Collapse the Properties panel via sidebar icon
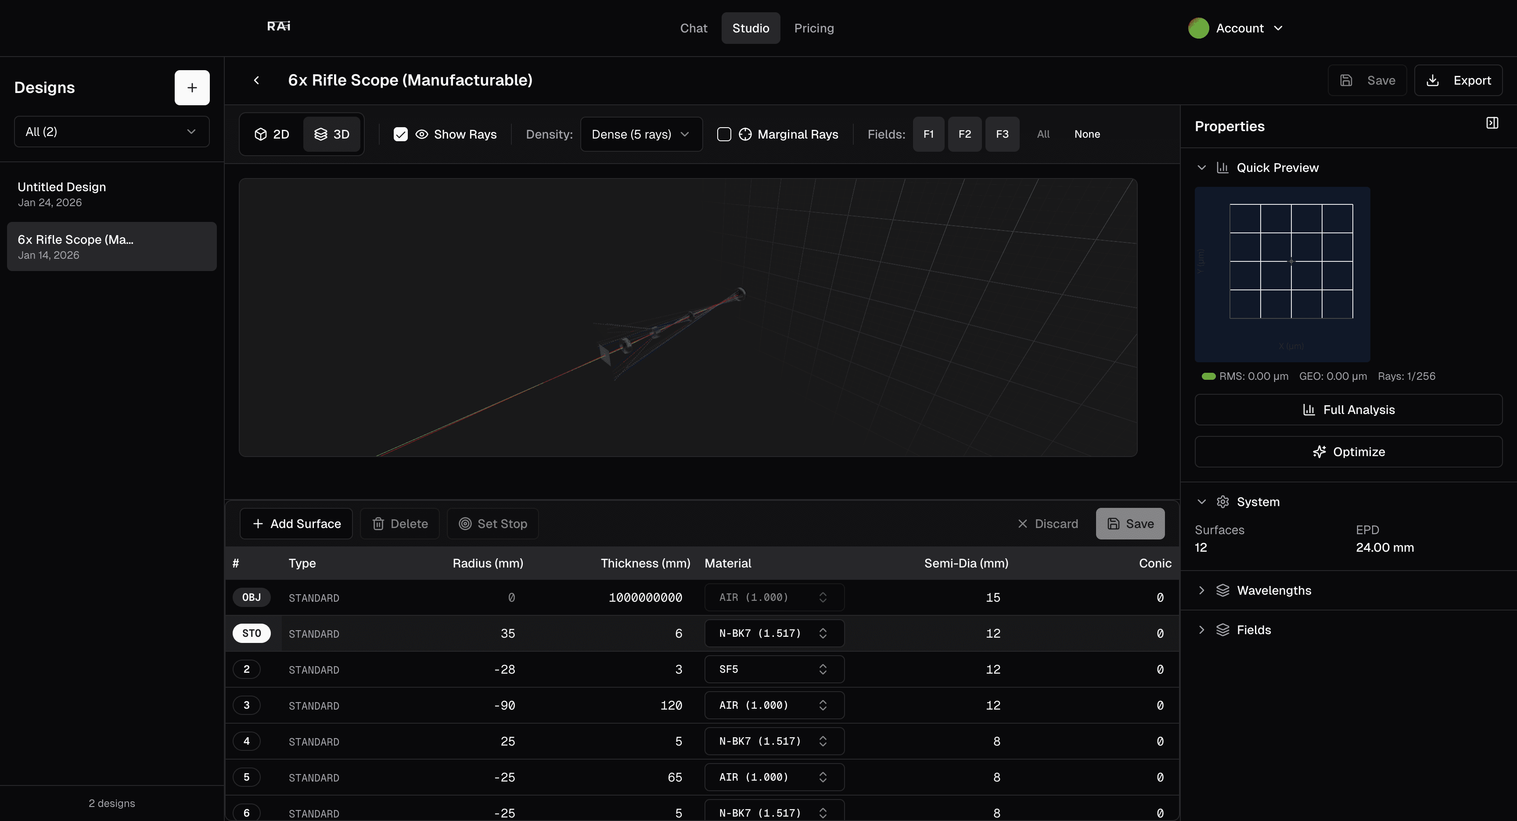 1492,122
